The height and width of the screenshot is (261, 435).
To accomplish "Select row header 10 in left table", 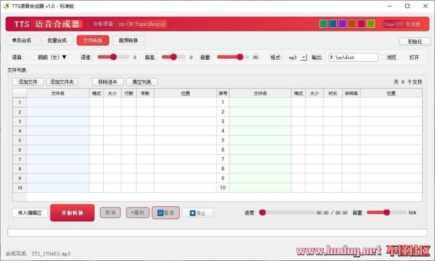I will (20, 188).
